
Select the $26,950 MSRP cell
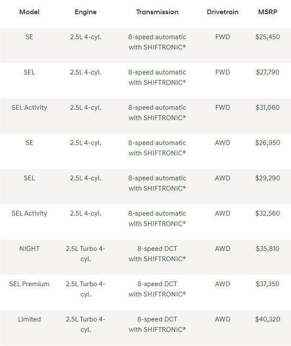click(x=267, y=143)
